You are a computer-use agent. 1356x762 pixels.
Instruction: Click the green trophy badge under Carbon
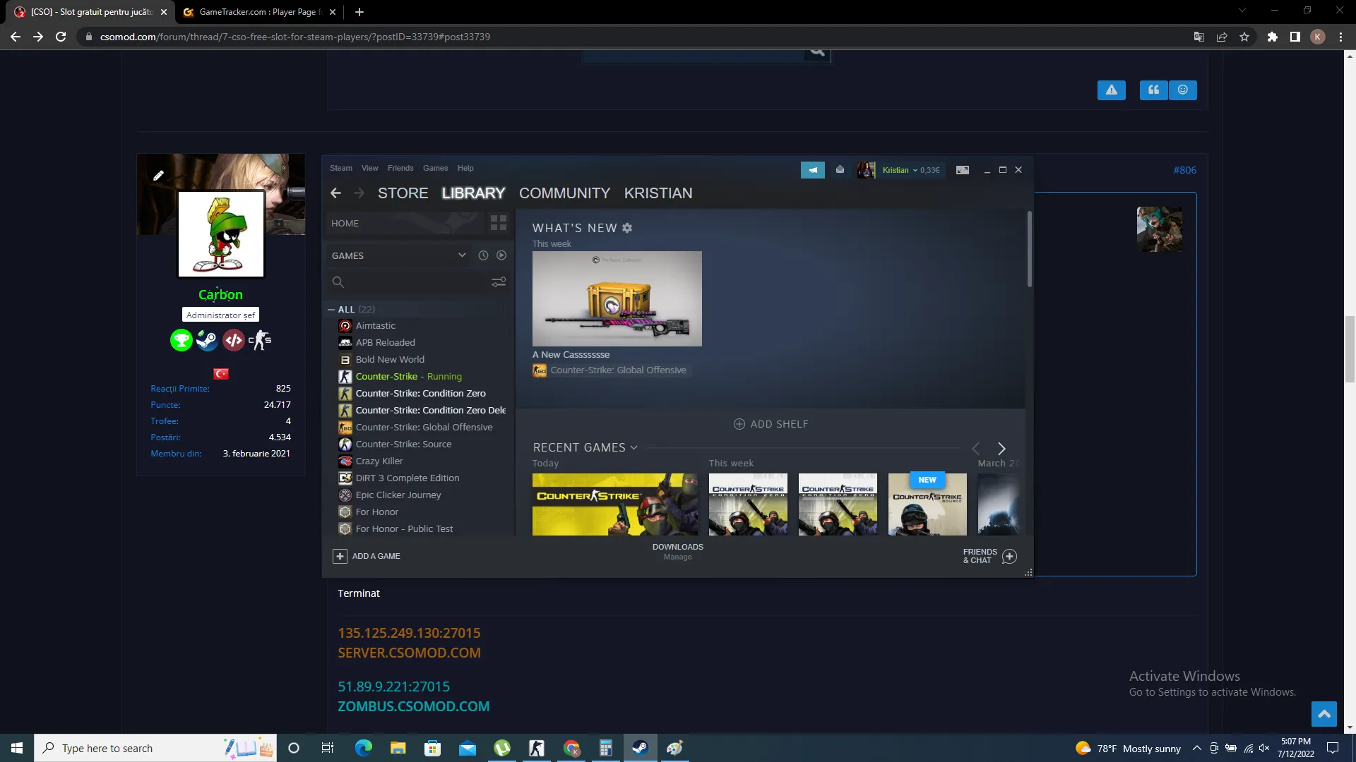182,340
